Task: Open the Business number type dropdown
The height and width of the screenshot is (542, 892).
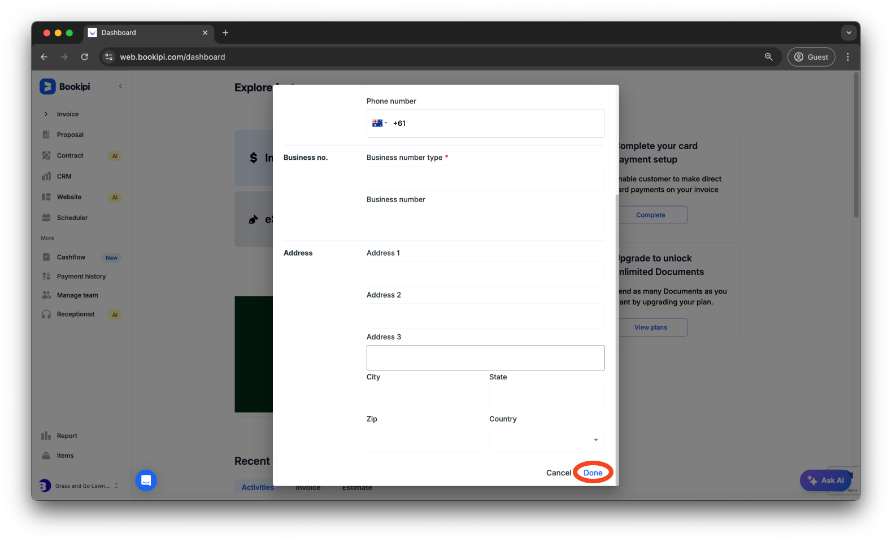Action: pyautogui.click(x=485, y=178)
